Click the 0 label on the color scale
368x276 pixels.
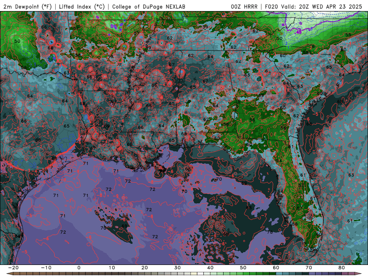79,268
